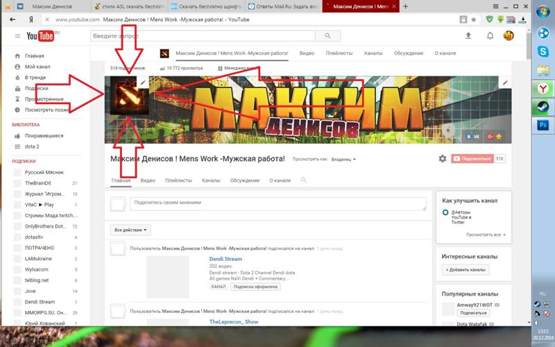Open channel 'Плейлисты' tab below title
This screenshot has width=555, height=347.
click(x=178, y=180)
